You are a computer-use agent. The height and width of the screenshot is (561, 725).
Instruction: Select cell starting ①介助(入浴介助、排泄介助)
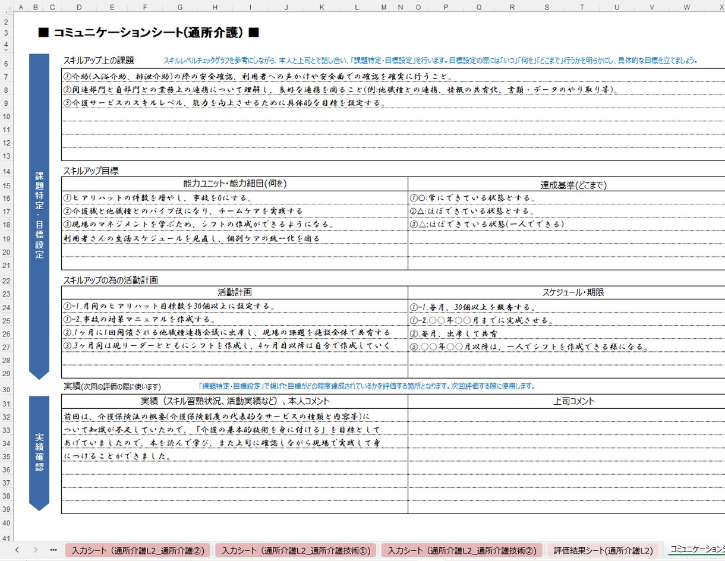(x=393, y=77)
